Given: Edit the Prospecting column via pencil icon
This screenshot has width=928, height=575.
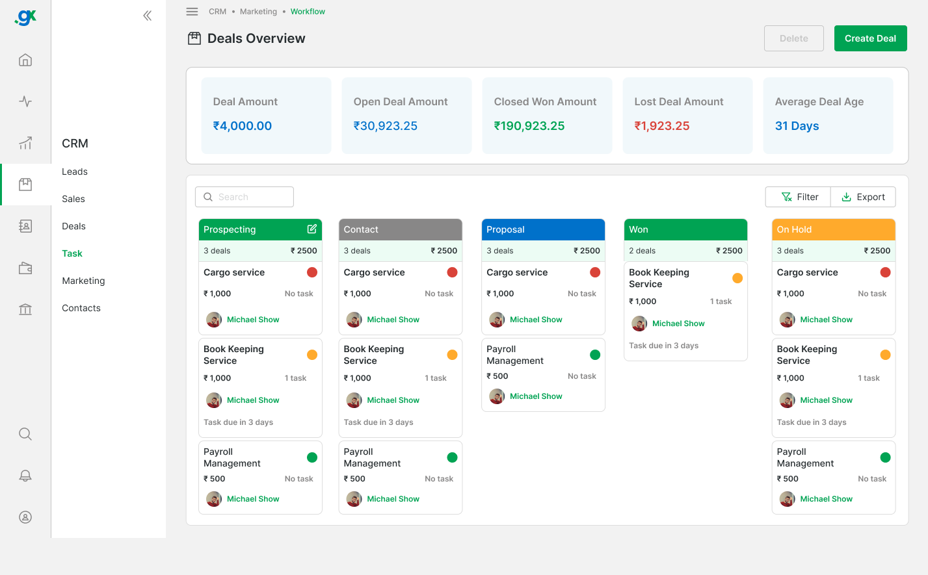Looking at the screenshot, I should pos(312,229).
